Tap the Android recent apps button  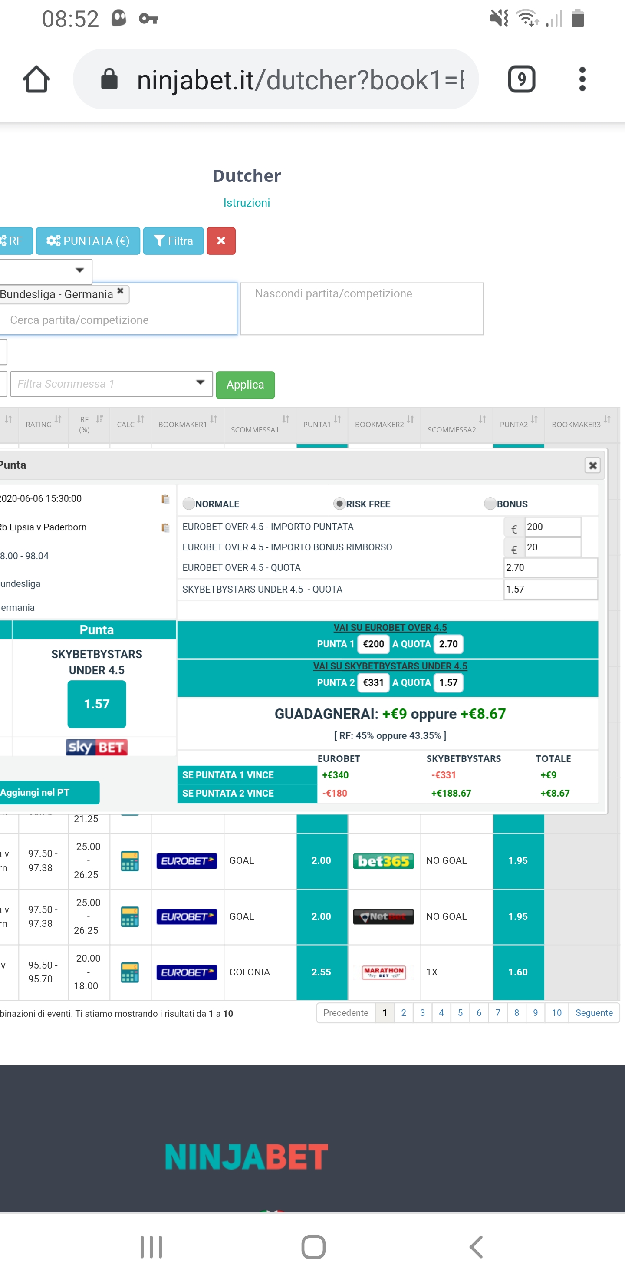pos(151,1247)
